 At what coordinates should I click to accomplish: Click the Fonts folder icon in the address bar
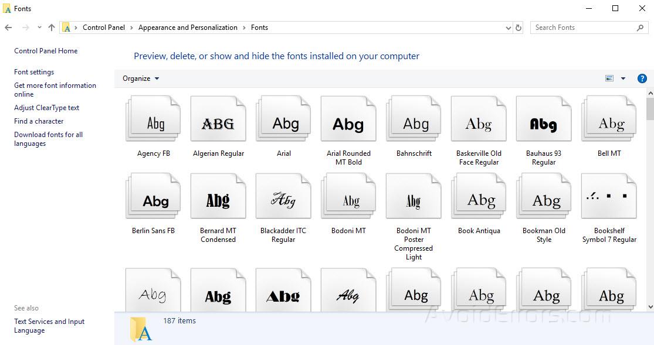click(x=67, y=27)
